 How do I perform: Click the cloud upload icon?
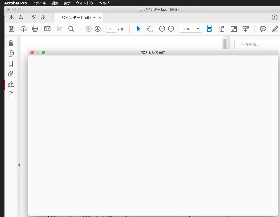(23, 29)
